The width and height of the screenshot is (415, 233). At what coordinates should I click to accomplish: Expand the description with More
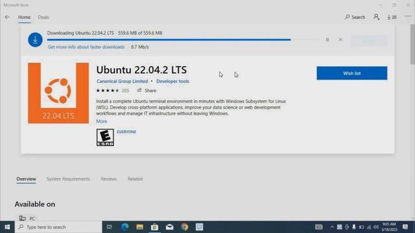[102, 121]
